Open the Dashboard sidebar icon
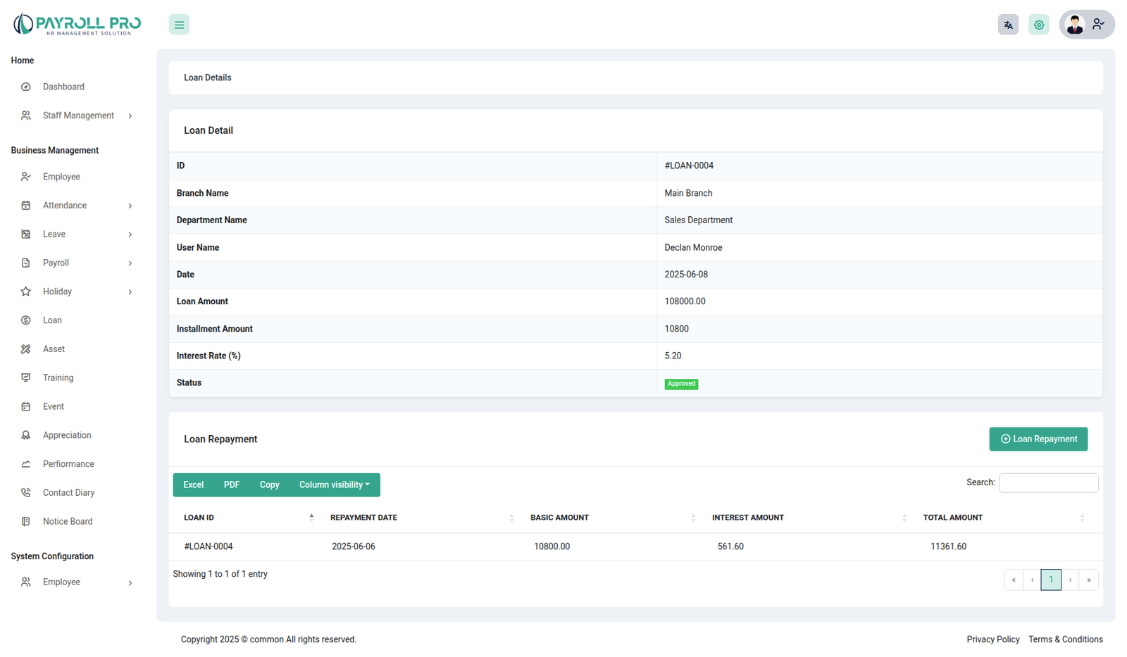 tap(26, 87)
